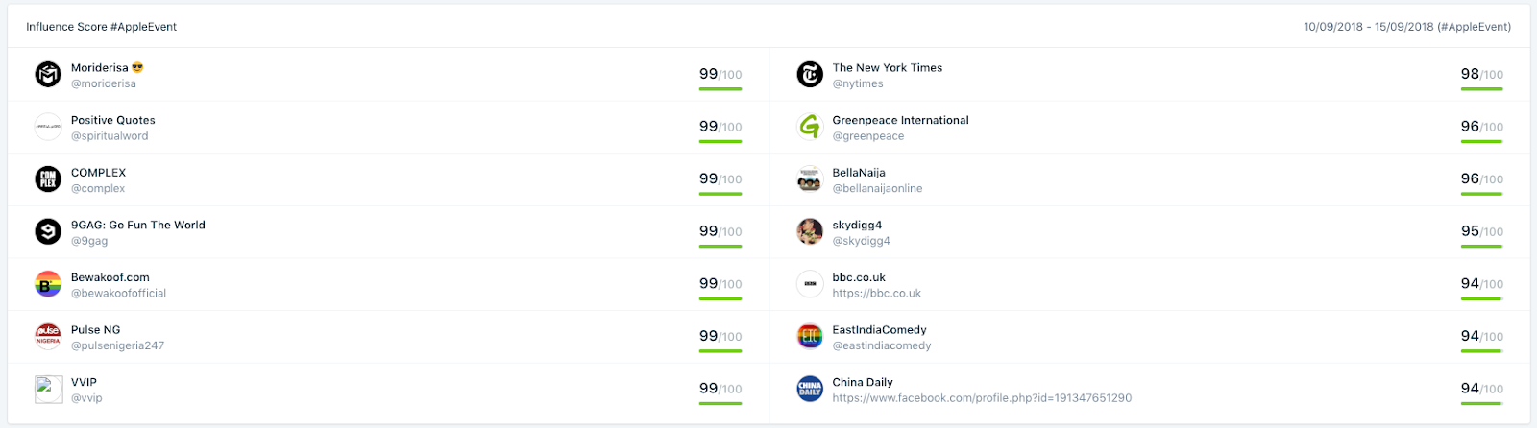The width and height of the screenshot is (1537, 428).
Task: Select the Moriderisa 99/100 score bar
Action: (720, 89)
